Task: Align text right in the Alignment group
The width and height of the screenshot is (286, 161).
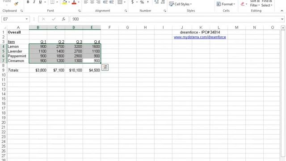Action: coord(98,2)
